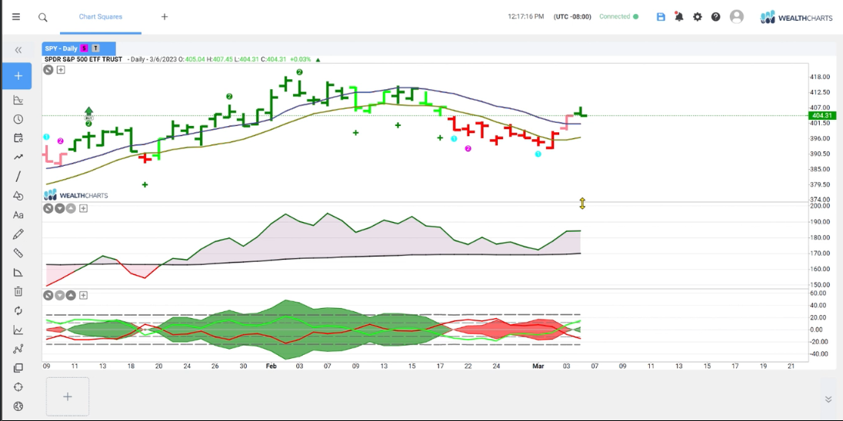Select the pencil freehand tool

tap(18, 234)
